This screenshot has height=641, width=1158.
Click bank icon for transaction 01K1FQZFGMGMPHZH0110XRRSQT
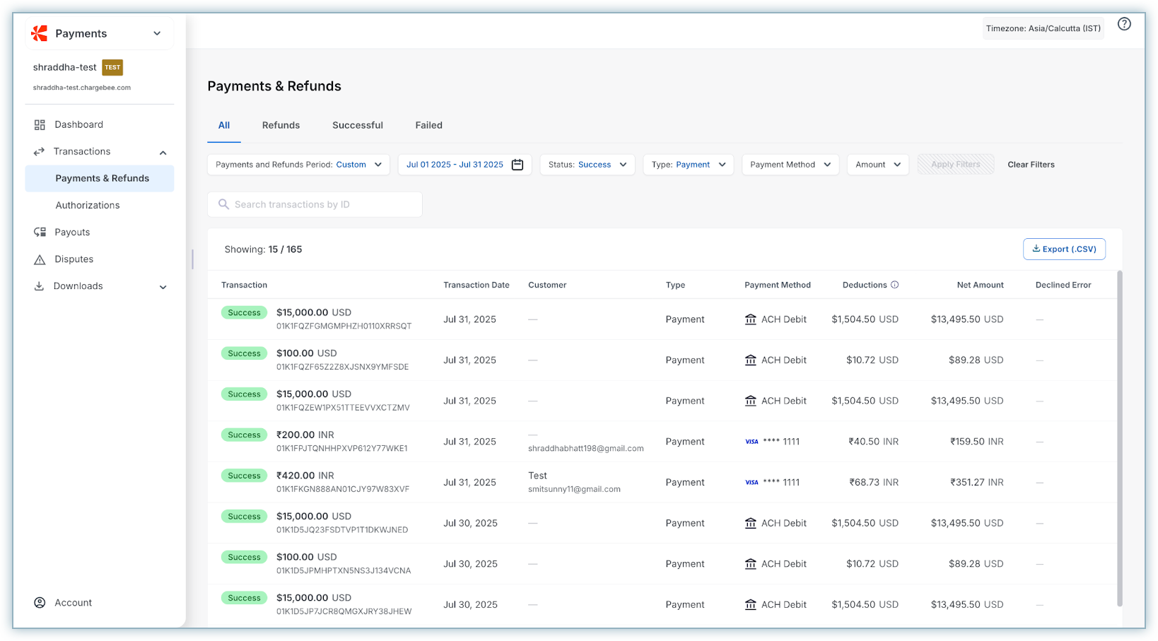click(751, 319)
